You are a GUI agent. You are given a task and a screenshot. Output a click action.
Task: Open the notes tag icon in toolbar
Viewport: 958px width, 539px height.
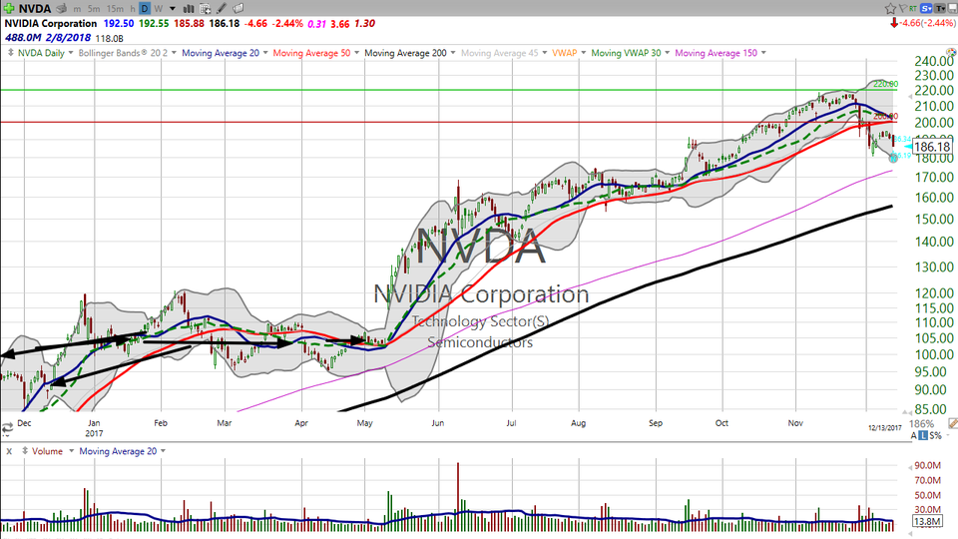tap(239, 9)
